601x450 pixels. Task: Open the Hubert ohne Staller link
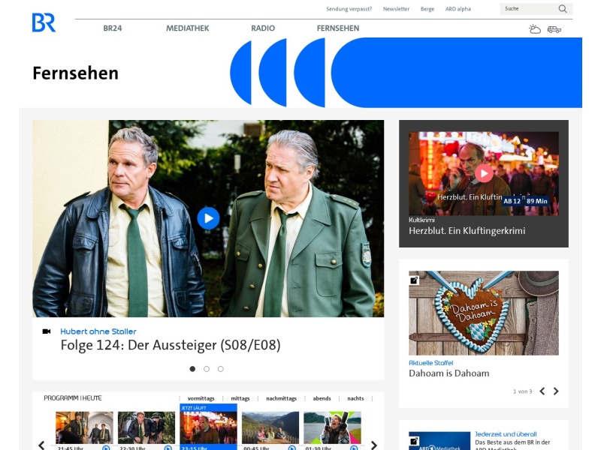click(98, 331)
